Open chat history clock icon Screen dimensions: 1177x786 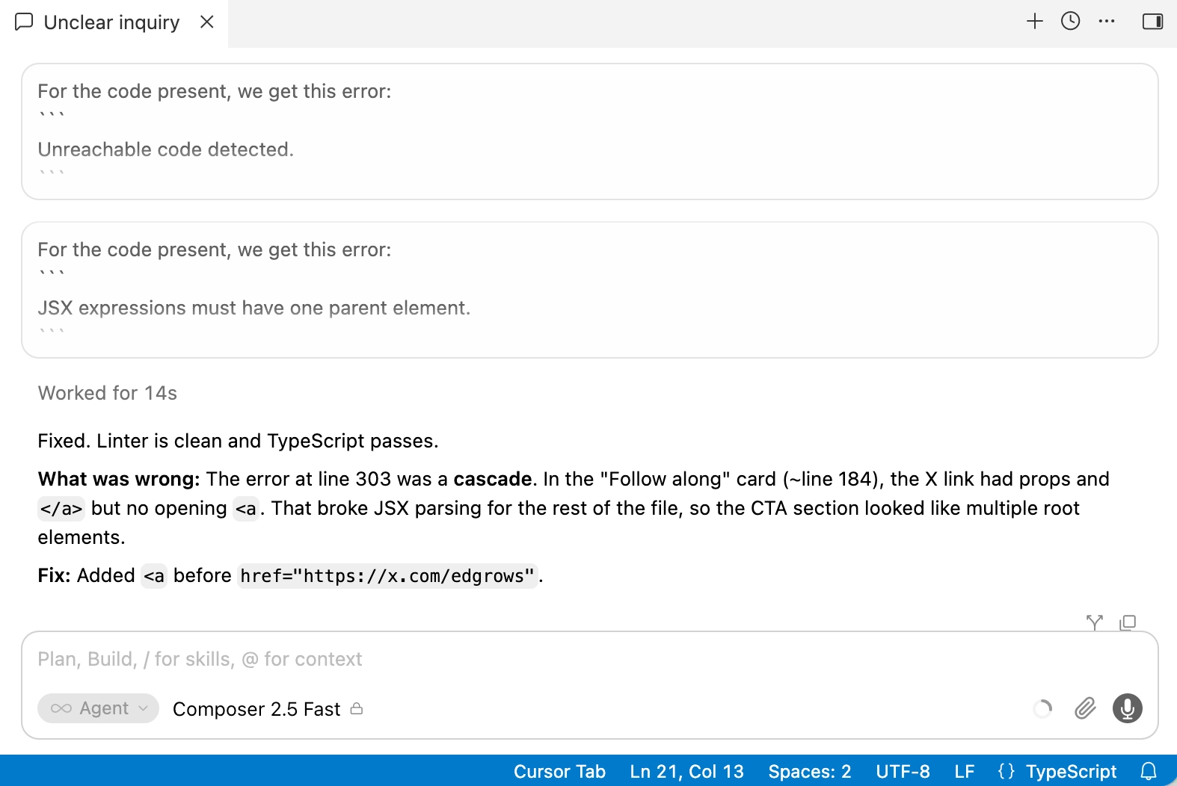(x=1071, y=21)
